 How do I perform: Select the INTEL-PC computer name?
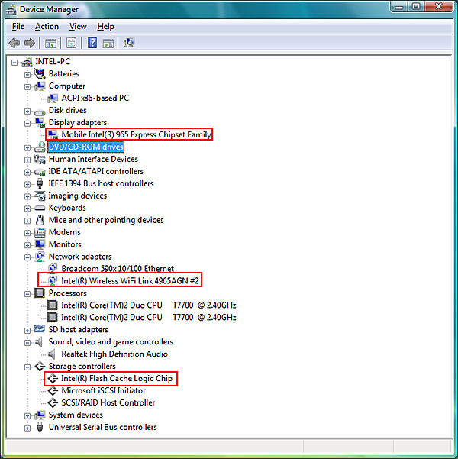tap(53, 61)
